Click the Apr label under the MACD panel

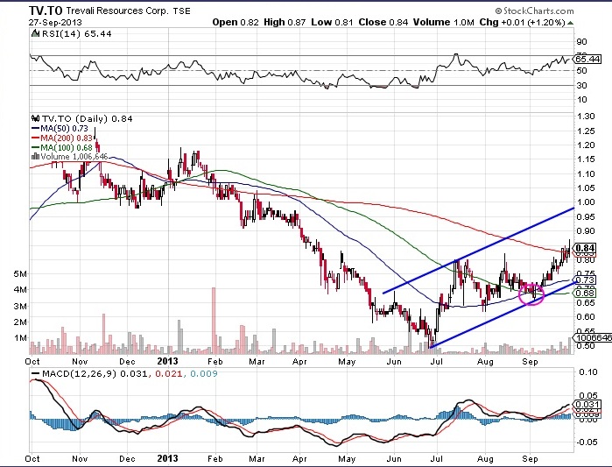coord(299,458)
